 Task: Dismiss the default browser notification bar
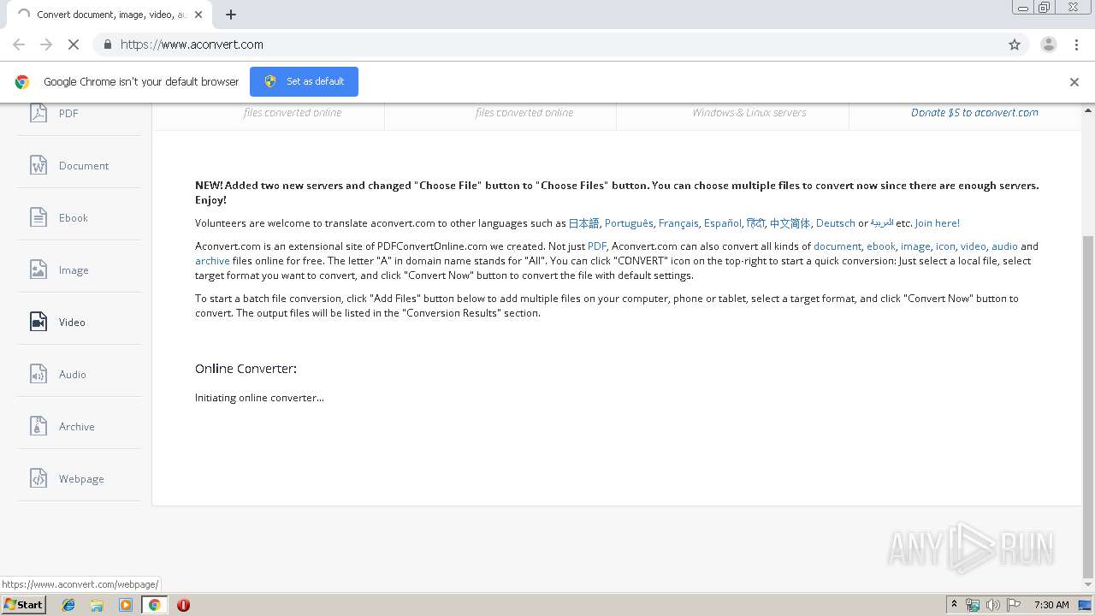point(1074,82)
